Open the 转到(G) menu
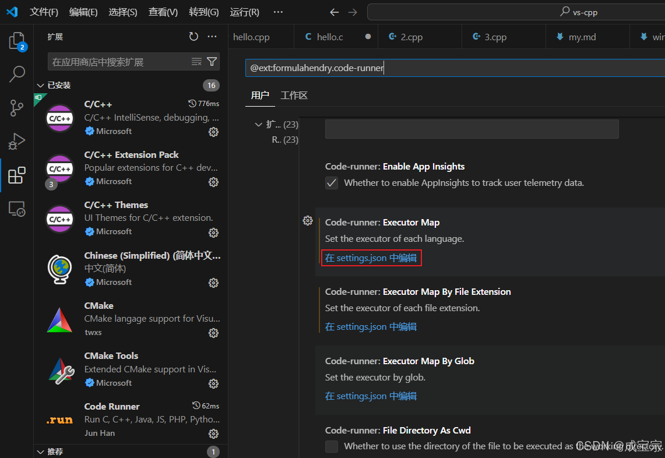The height and width of the screenshot is (458, 665). pos(203,12)
